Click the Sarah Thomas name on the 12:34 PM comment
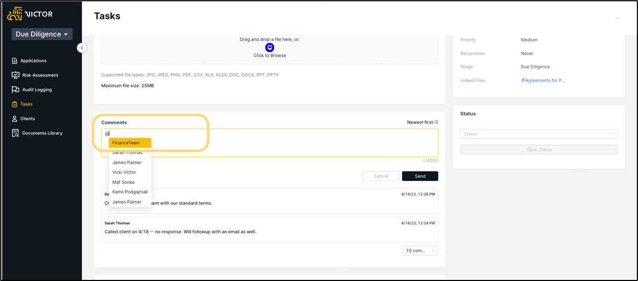638x281 pixels. coord(117,223)
